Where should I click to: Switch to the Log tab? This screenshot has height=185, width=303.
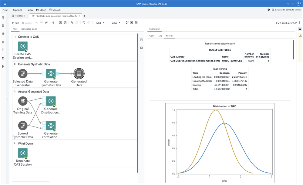point(160,36)
